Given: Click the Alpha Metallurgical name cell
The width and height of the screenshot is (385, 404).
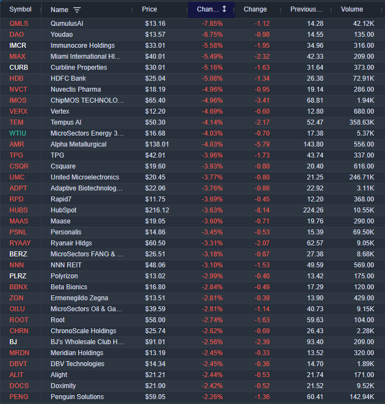Looking at the screenshot, I should (x=79, y=144).
